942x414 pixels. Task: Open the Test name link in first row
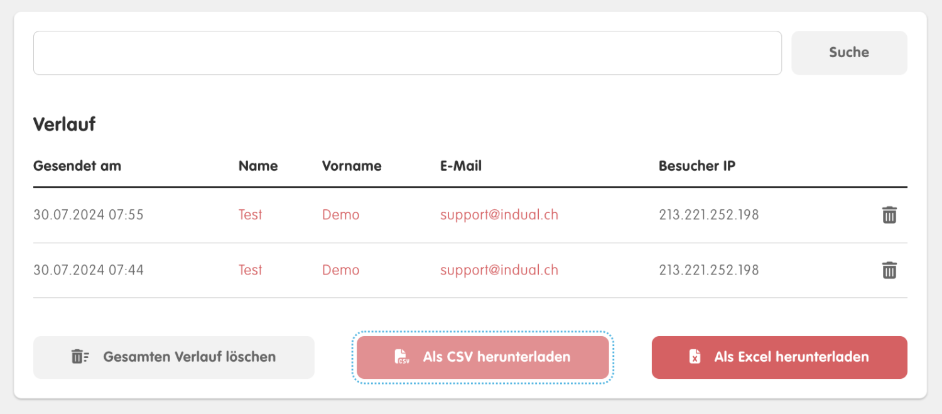point(250,215)
